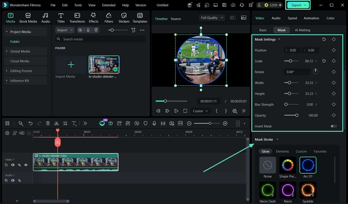348x204 pixels.
Task: Zoom in the timeline with plus icon
Action: [x=225, y=123]
